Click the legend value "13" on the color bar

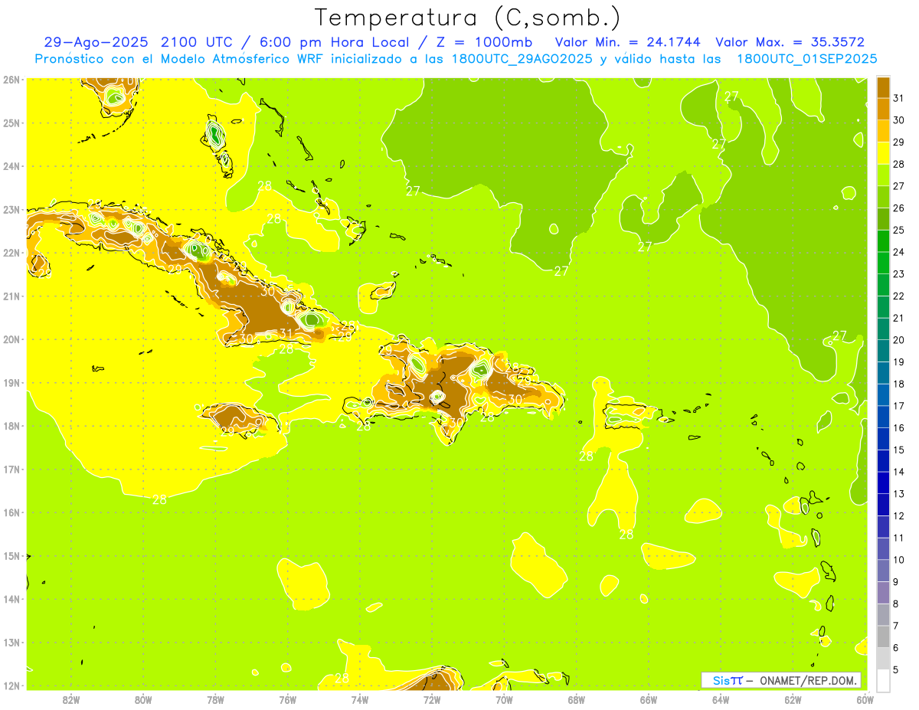(x=899, y=494)
